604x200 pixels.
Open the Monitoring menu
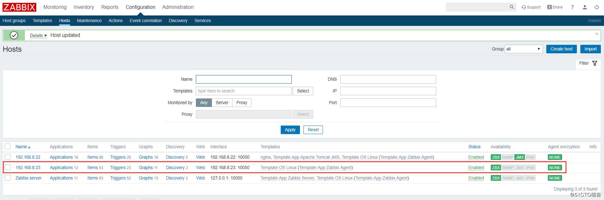(x=55, y=7)
